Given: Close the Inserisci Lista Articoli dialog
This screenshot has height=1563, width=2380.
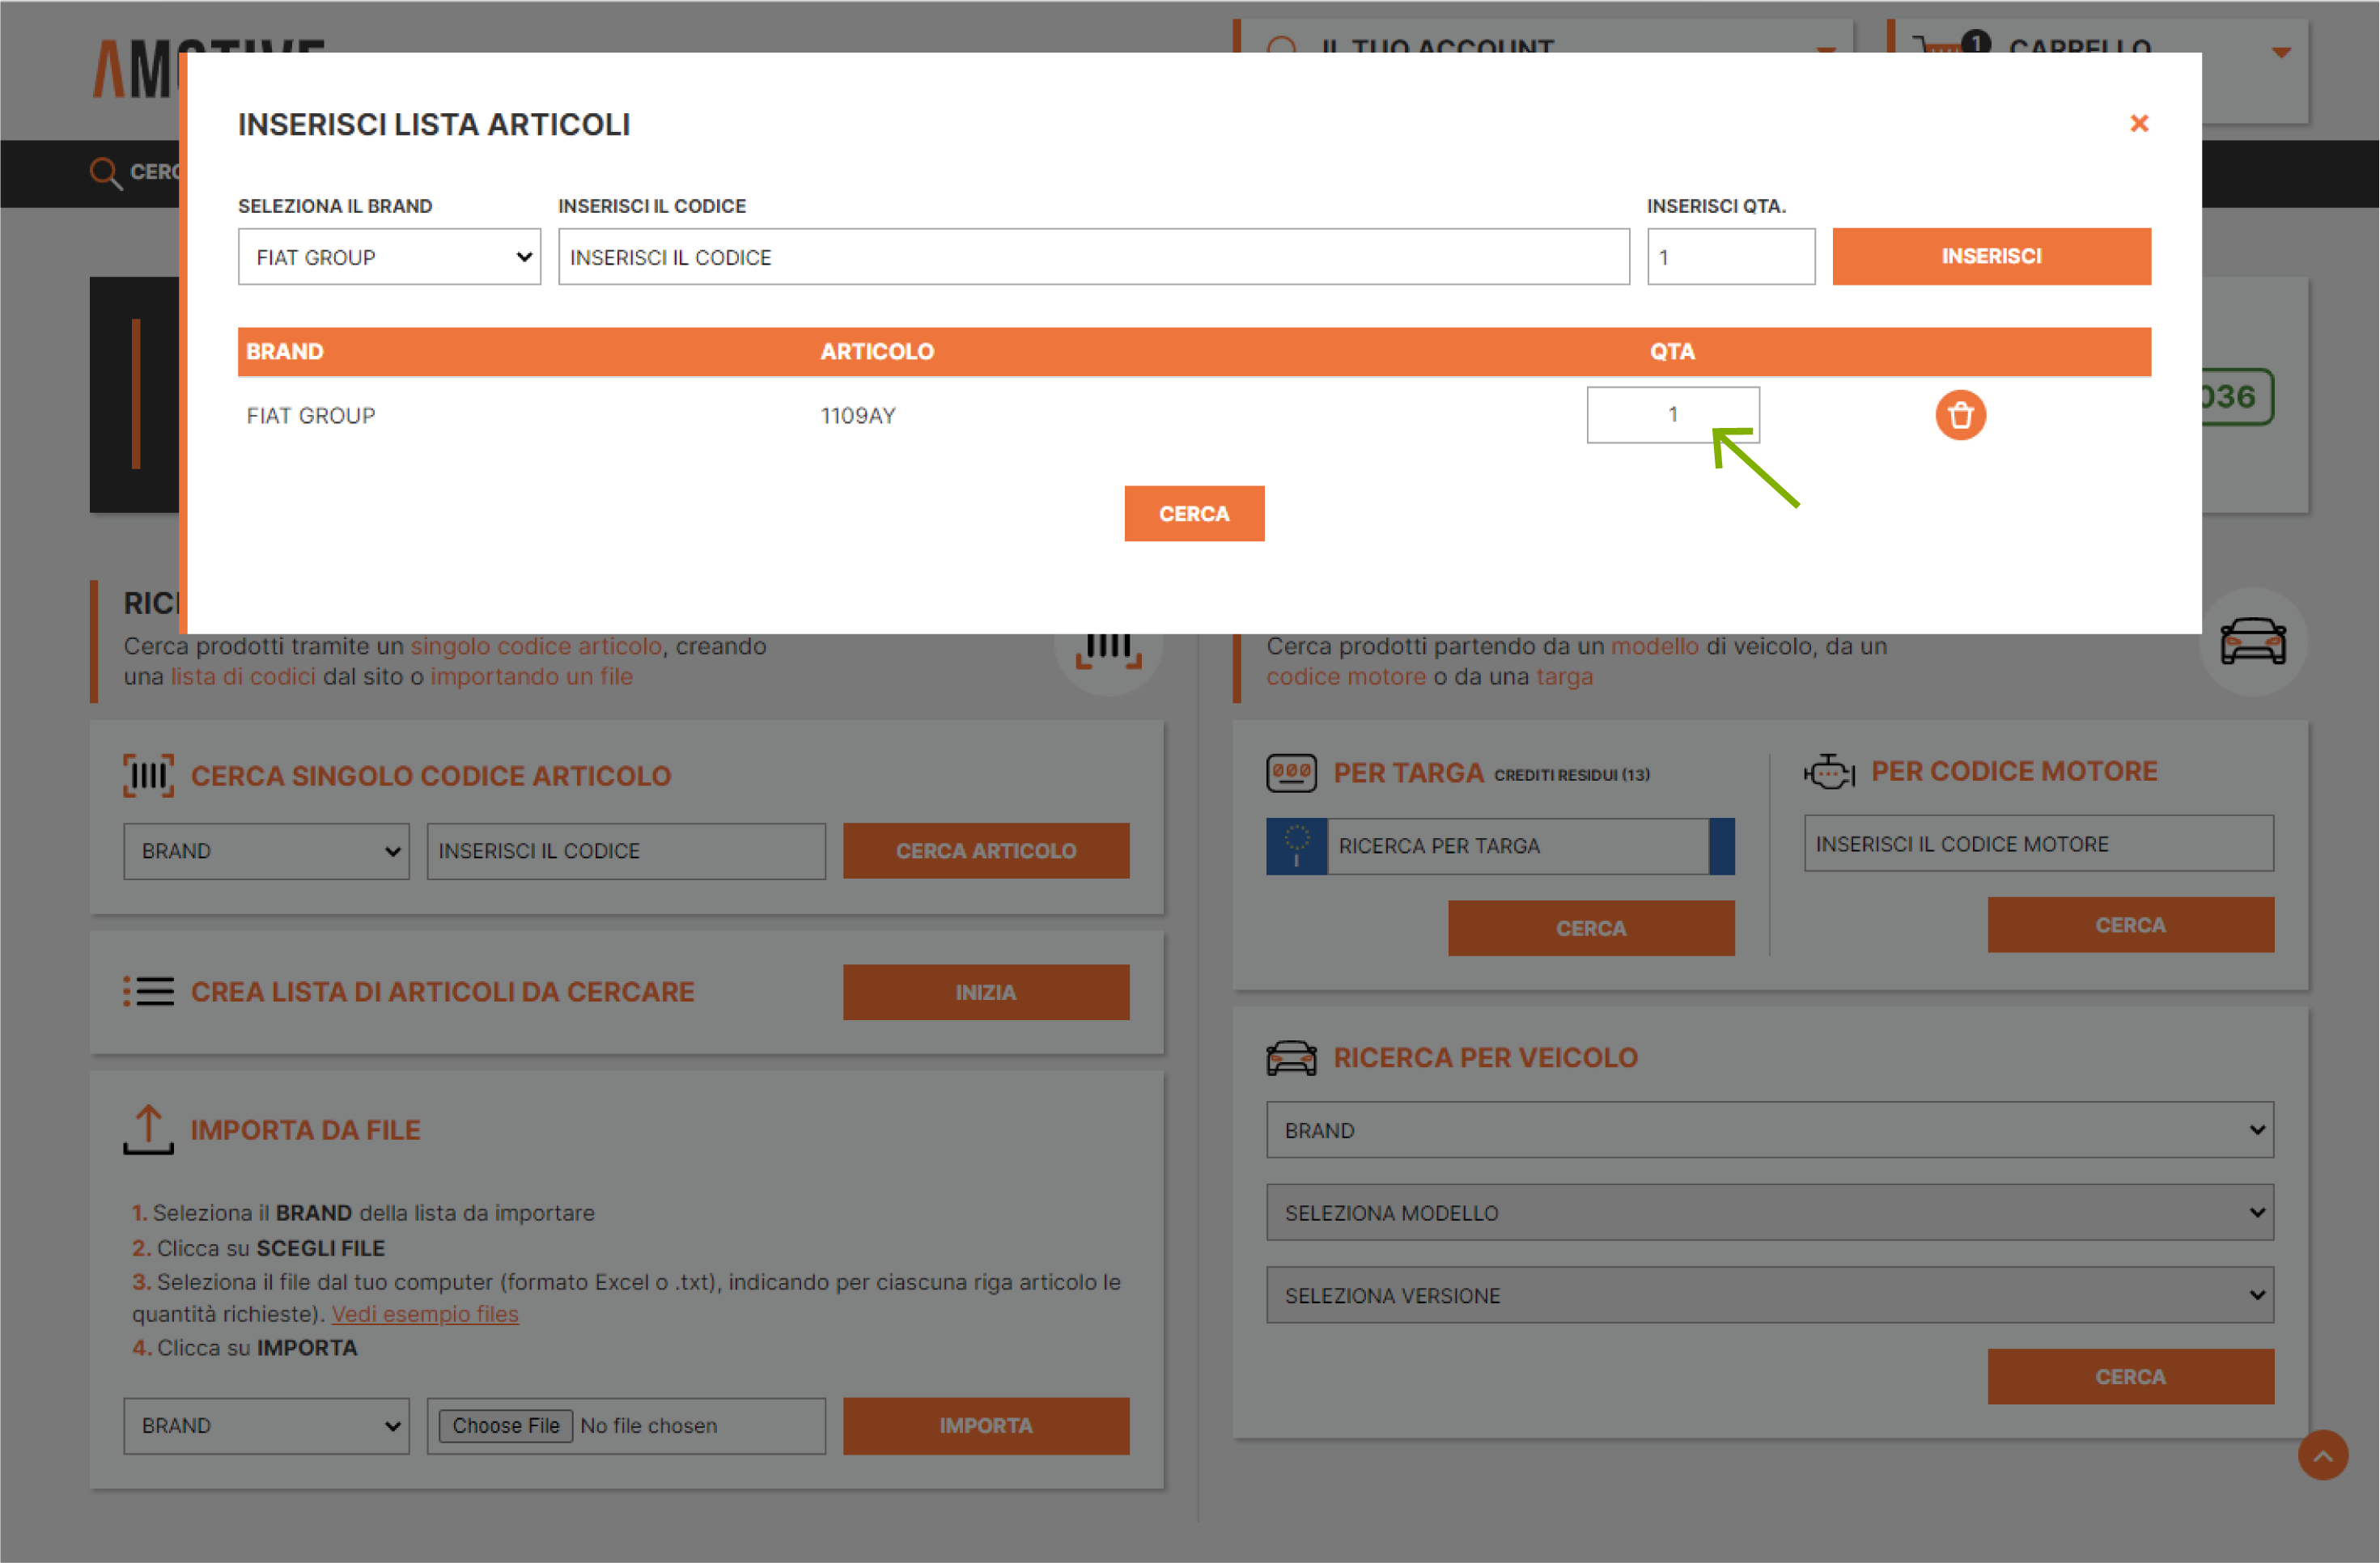Looking at the screenshot, I should (x=2139, y=123).
